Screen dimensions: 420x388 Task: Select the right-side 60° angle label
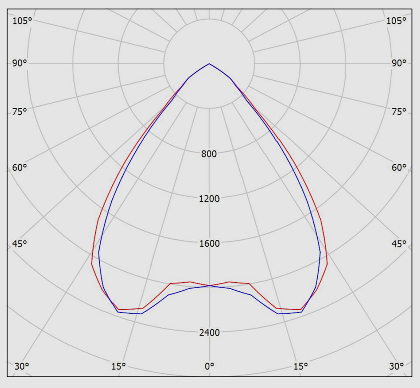(399, 168)
